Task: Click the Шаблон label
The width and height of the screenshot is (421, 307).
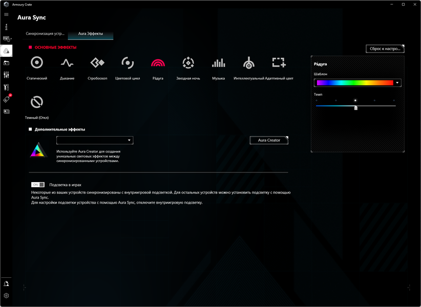Action: (x=321, y=74)
